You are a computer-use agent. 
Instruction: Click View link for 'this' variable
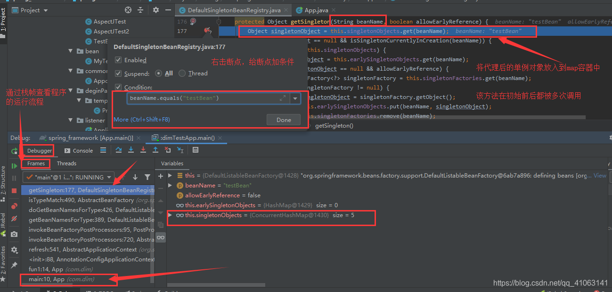point(600,176)
